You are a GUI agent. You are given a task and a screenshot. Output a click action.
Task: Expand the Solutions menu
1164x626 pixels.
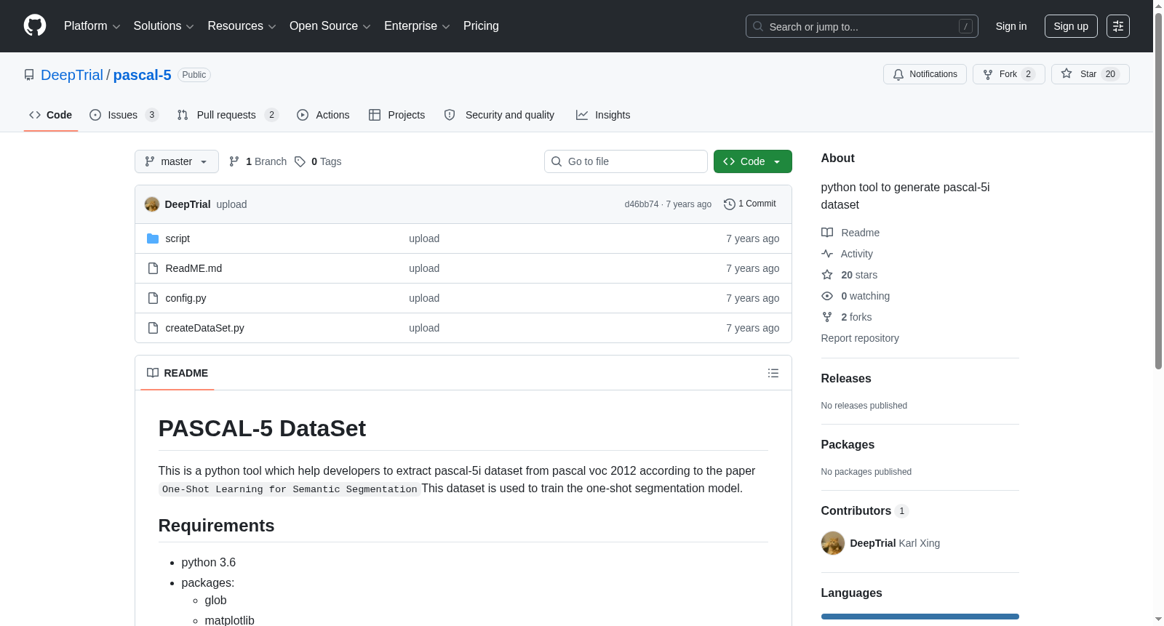tap(164, 26)
